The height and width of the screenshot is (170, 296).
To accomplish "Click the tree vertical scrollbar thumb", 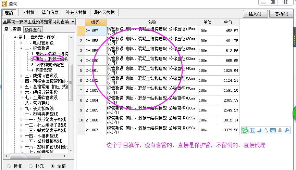I will (71, 82).
